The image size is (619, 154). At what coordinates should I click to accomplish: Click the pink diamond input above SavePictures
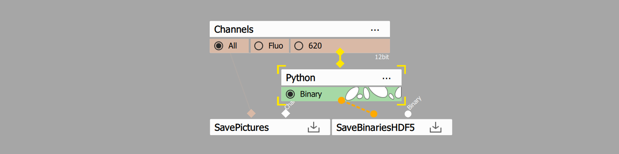click(251, 113)
